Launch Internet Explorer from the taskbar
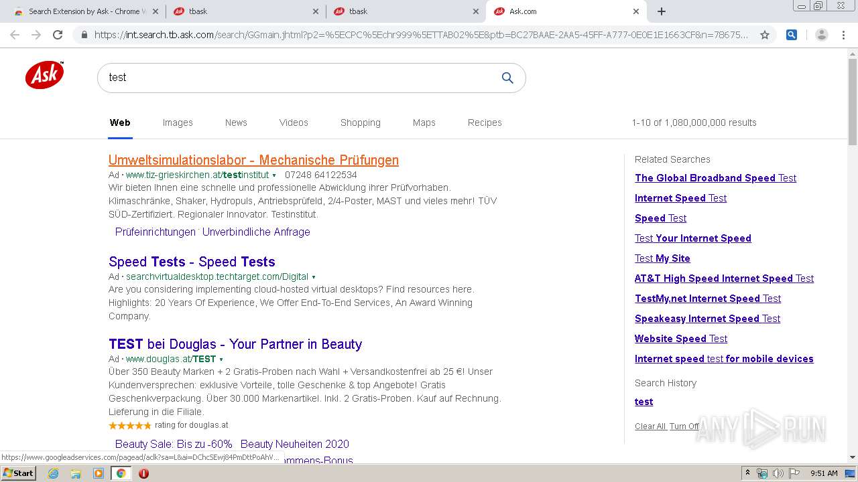 coord(54,473)
